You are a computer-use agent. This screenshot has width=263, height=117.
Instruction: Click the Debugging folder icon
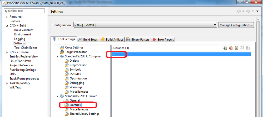tap(67, 83)
